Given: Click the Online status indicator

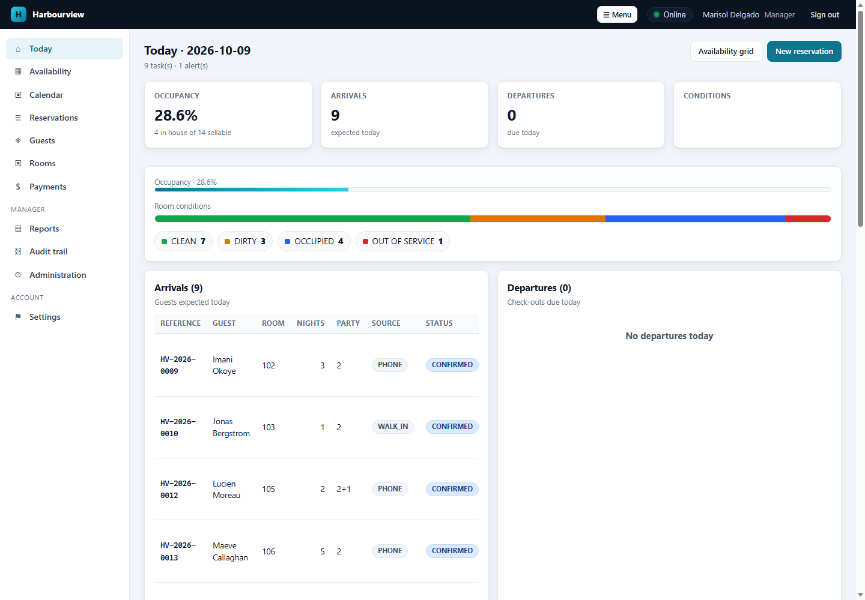Looking at the screenshot, I should 670,14.
